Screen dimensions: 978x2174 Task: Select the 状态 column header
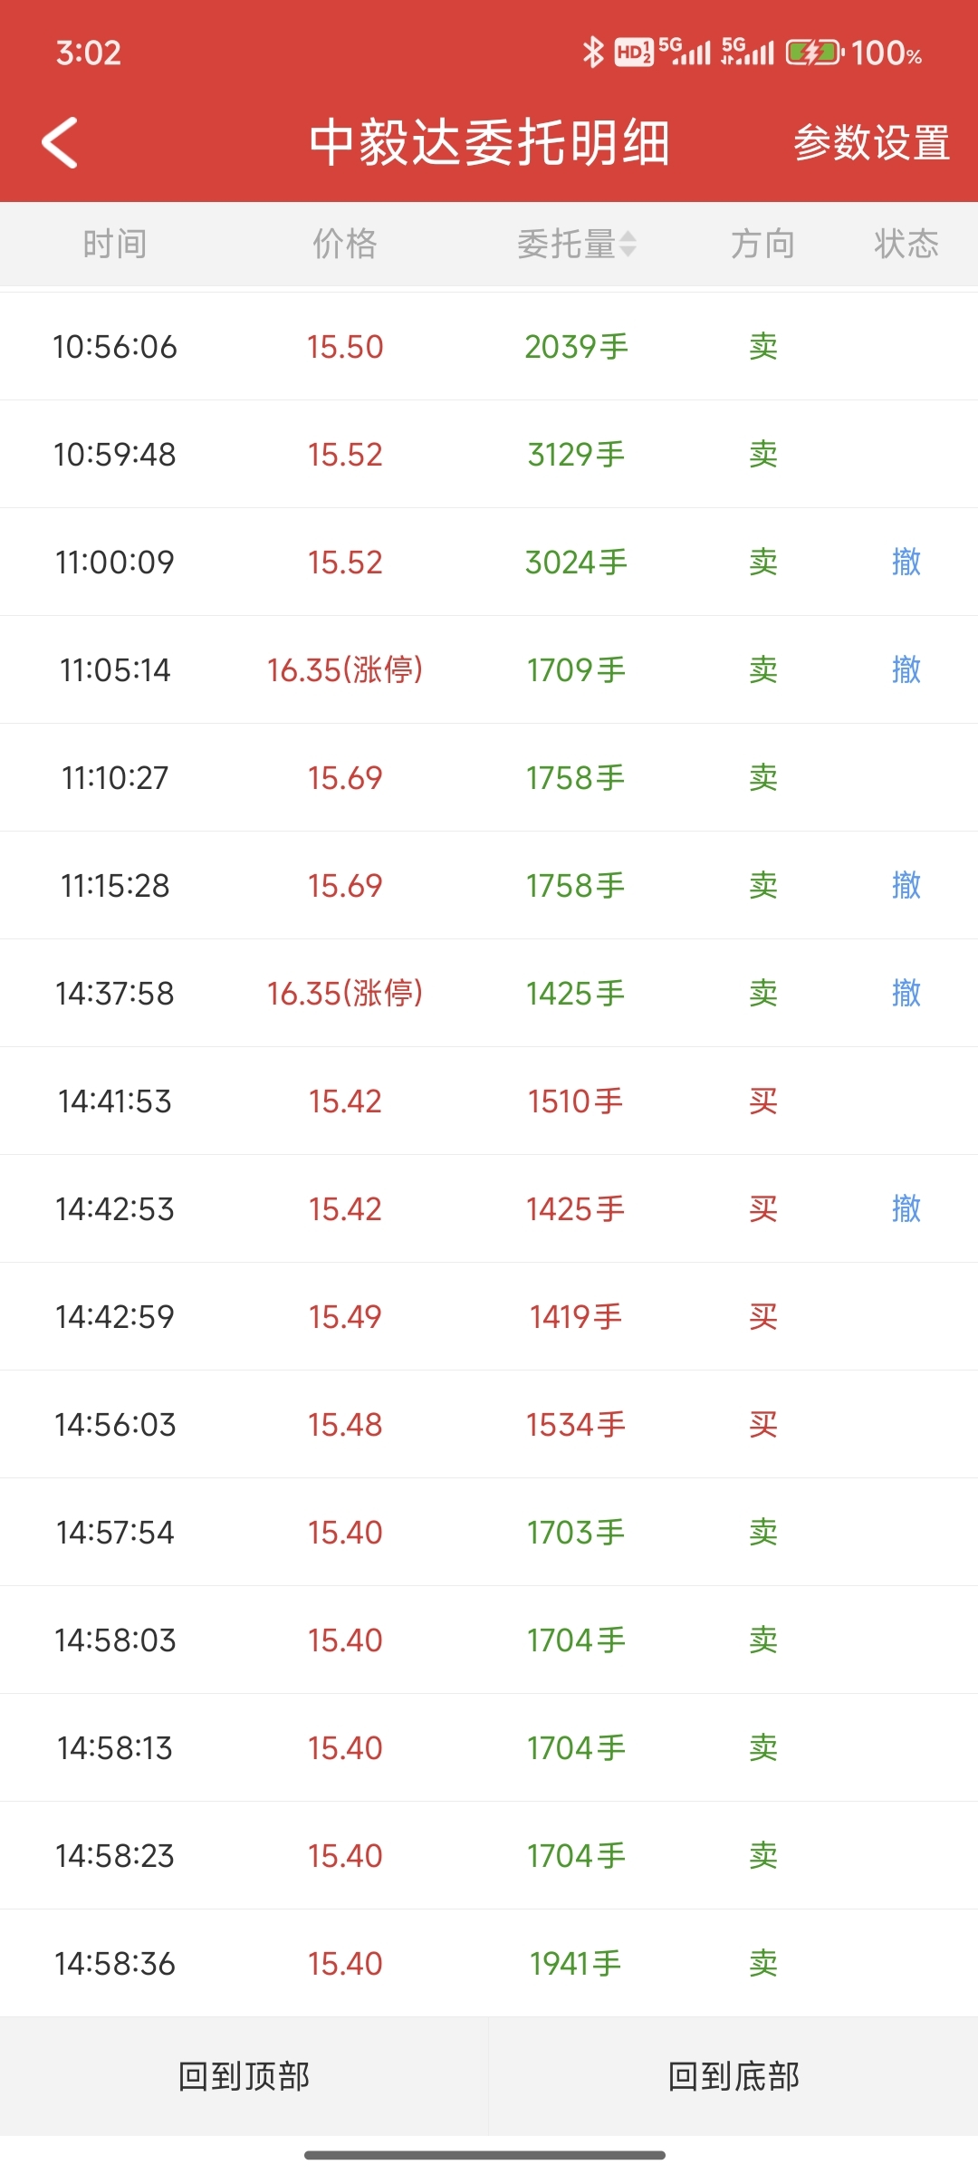[x=906, y=244]
